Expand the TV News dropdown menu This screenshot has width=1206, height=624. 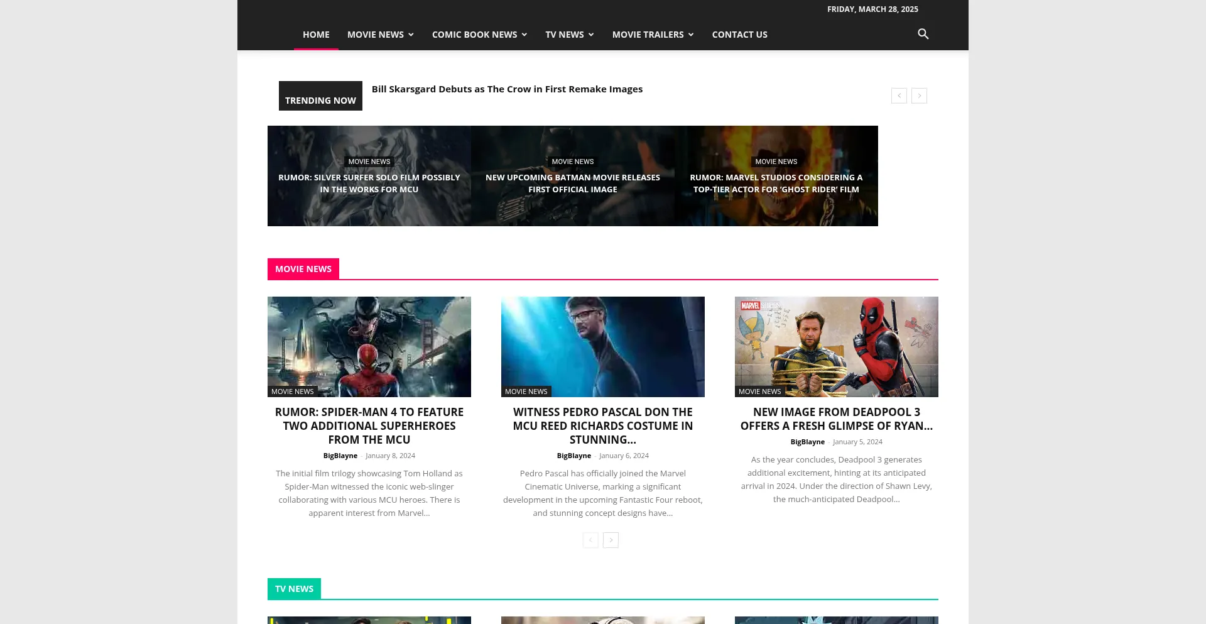[x=569, y=35]
